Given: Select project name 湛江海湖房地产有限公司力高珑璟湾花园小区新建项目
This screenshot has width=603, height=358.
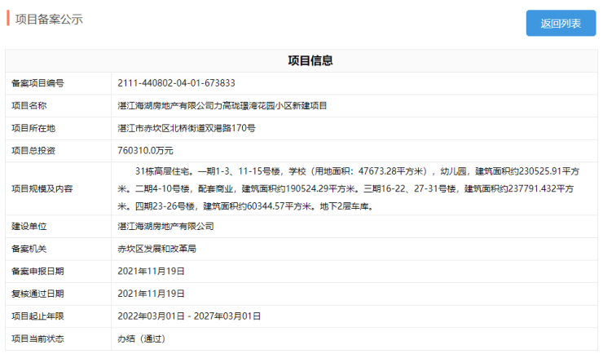Looking at the screenshot, I should pyautogui.click(x=222, y=106).
